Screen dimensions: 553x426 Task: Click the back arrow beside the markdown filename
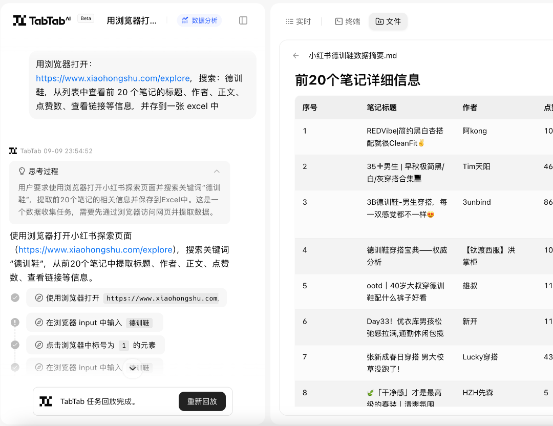point(295,55)
